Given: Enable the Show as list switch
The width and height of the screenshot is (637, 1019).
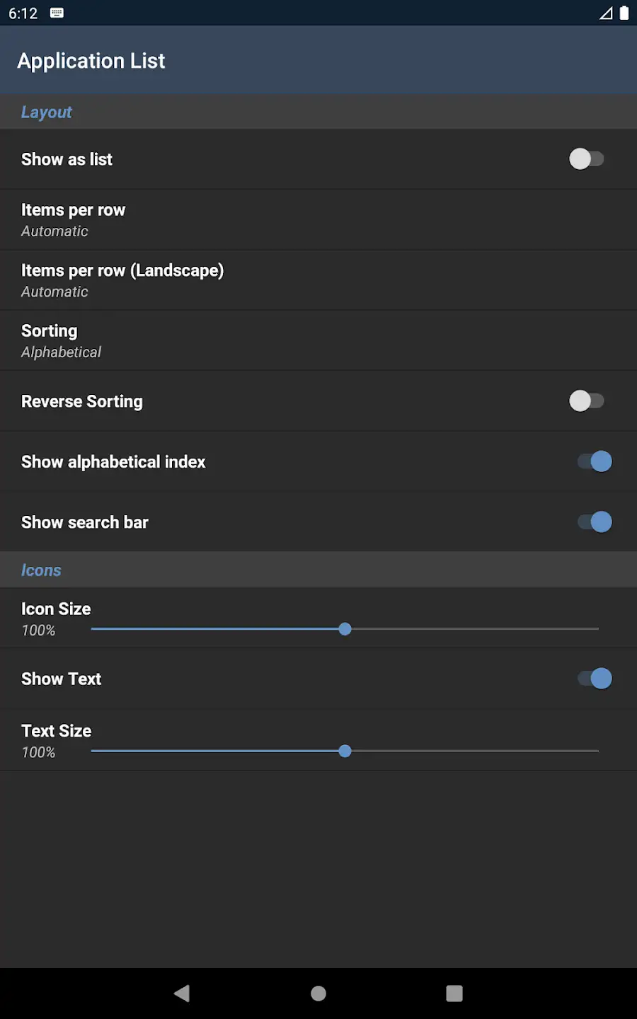Looking at the screenshot, I should pos(587,159).
